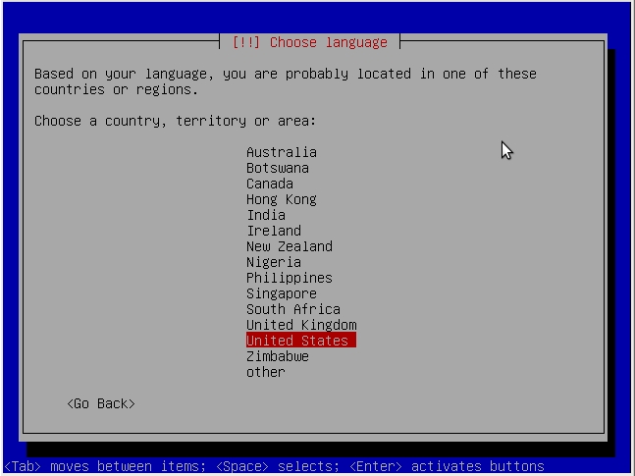Select Singapore from the list
This screenshot has width=635, height=476.
click(x=282, y=293)
